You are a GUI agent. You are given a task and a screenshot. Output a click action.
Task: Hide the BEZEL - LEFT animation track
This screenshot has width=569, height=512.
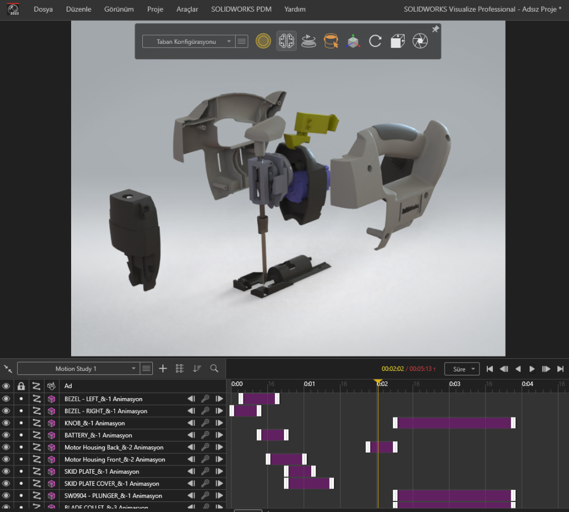pyautogui.click(x=7, y=399)
